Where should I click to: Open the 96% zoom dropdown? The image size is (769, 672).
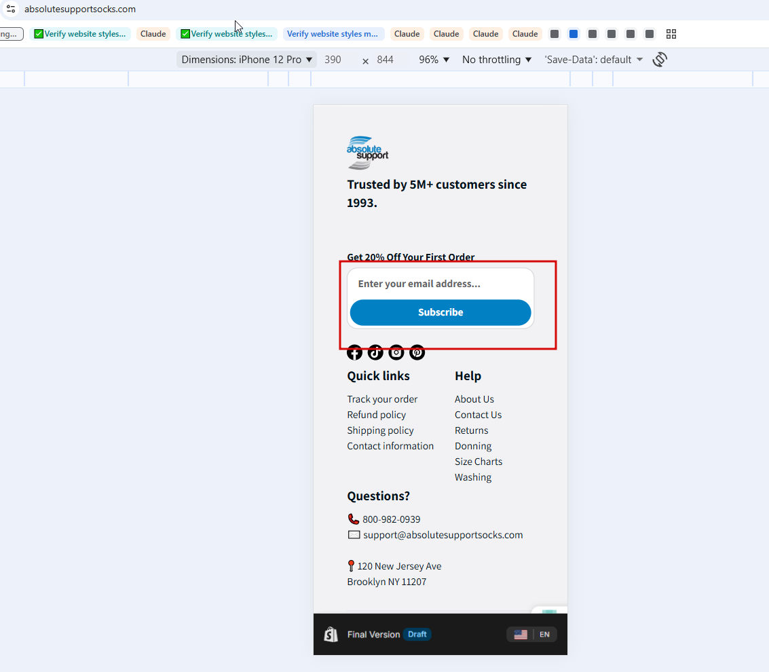[x=434, y=59]
